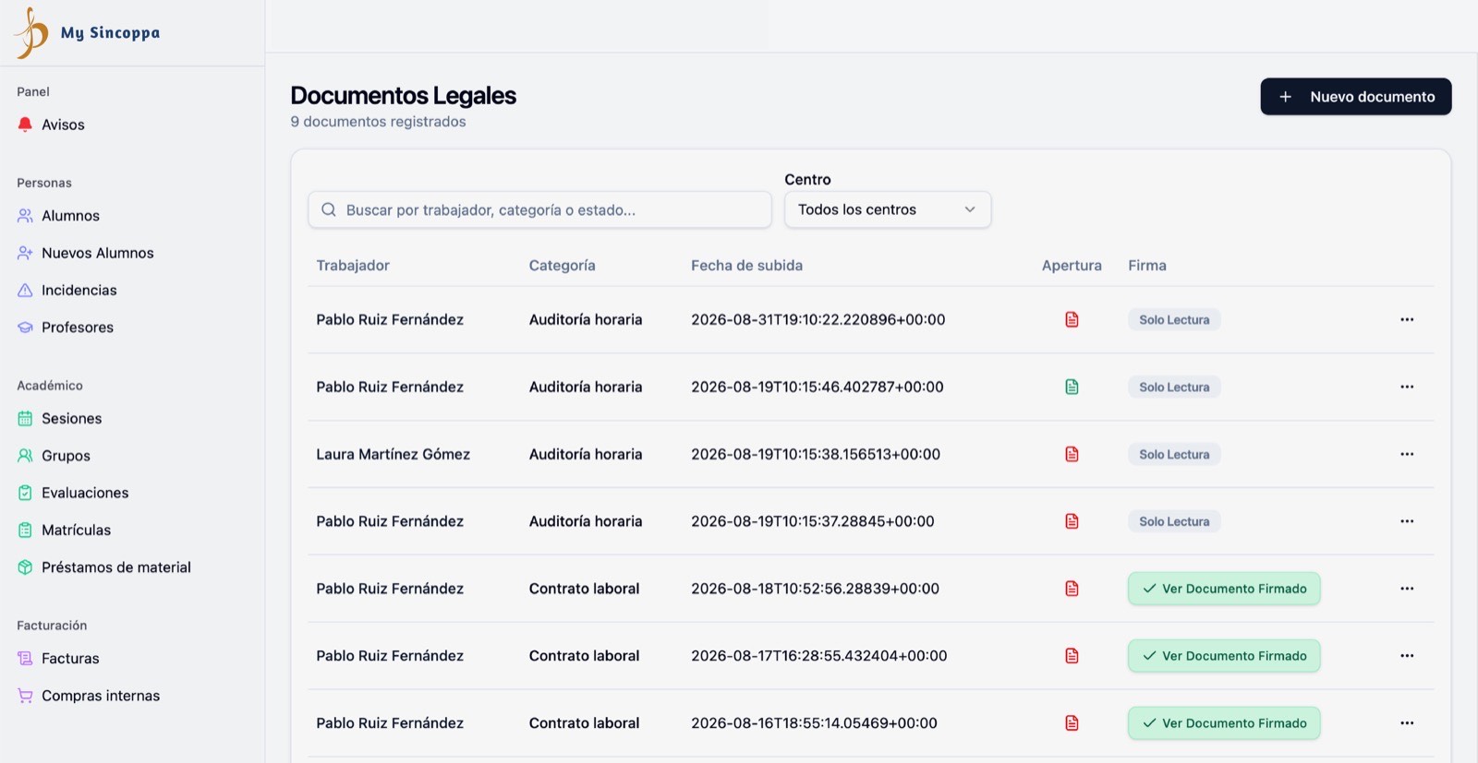Open more options in Laura Martínez Gómez row
This screenshot has height=763, width=1478.
1407,454
